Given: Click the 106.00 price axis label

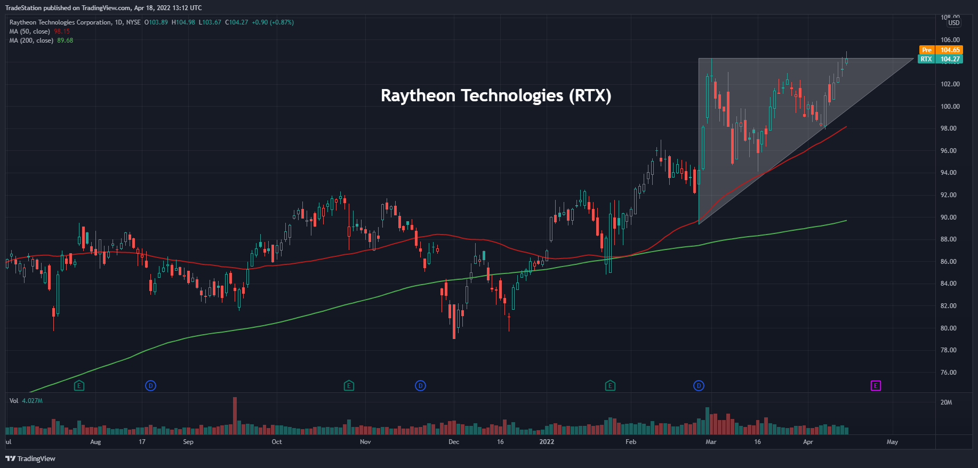Looking at the screenshot, I should pos(950,40).
